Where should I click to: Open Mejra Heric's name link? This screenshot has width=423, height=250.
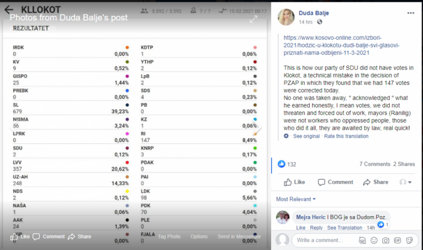pyautogui.click(x=311, y=217)
